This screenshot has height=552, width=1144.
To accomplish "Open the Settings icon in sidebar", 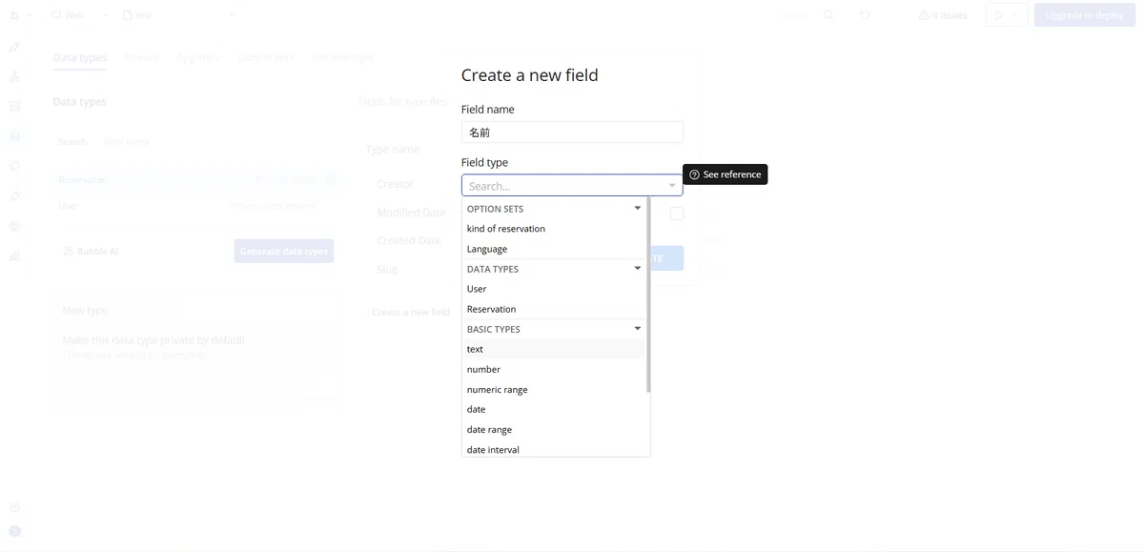I will [14, 226].
